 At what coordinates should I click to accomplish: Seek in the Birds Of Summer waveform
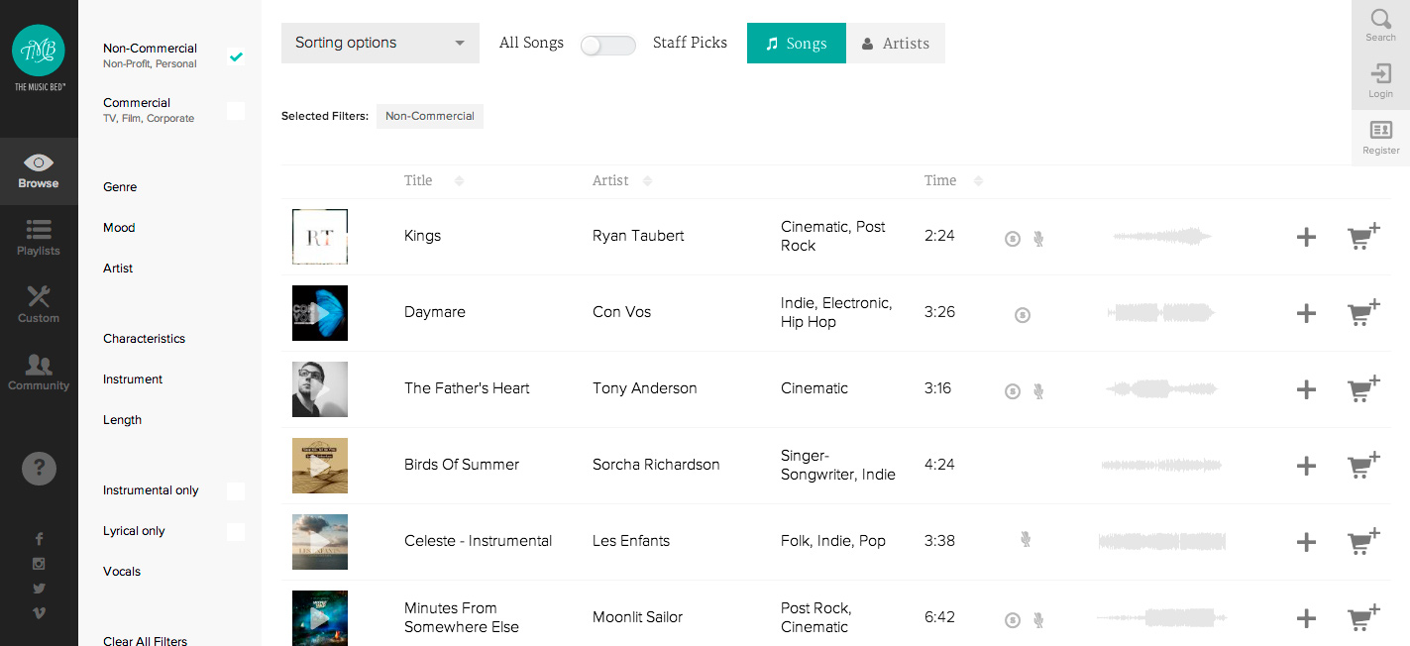point(1161,465)
